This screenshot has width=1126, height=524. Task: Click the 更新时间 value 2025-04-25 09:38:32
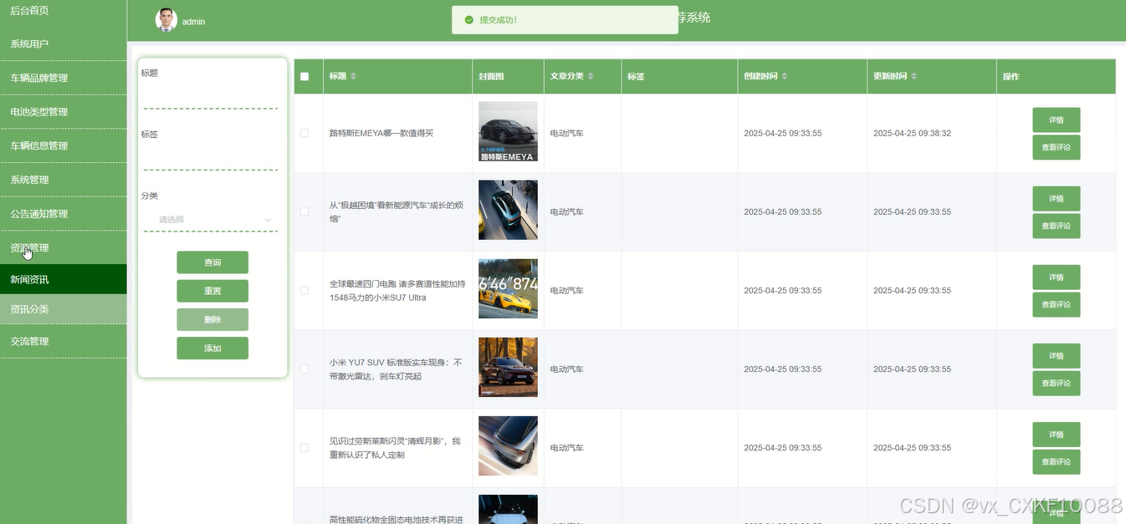tap(912, 133)
